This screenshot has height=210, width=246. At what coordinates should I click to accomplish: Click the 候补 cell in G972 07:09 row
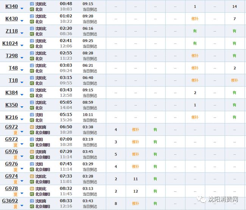point(135,142)
